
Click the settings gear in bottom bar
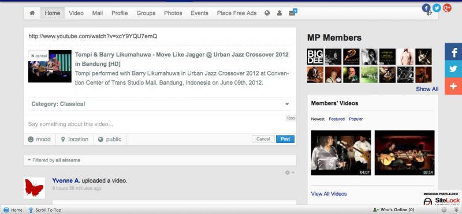(444, 209)
